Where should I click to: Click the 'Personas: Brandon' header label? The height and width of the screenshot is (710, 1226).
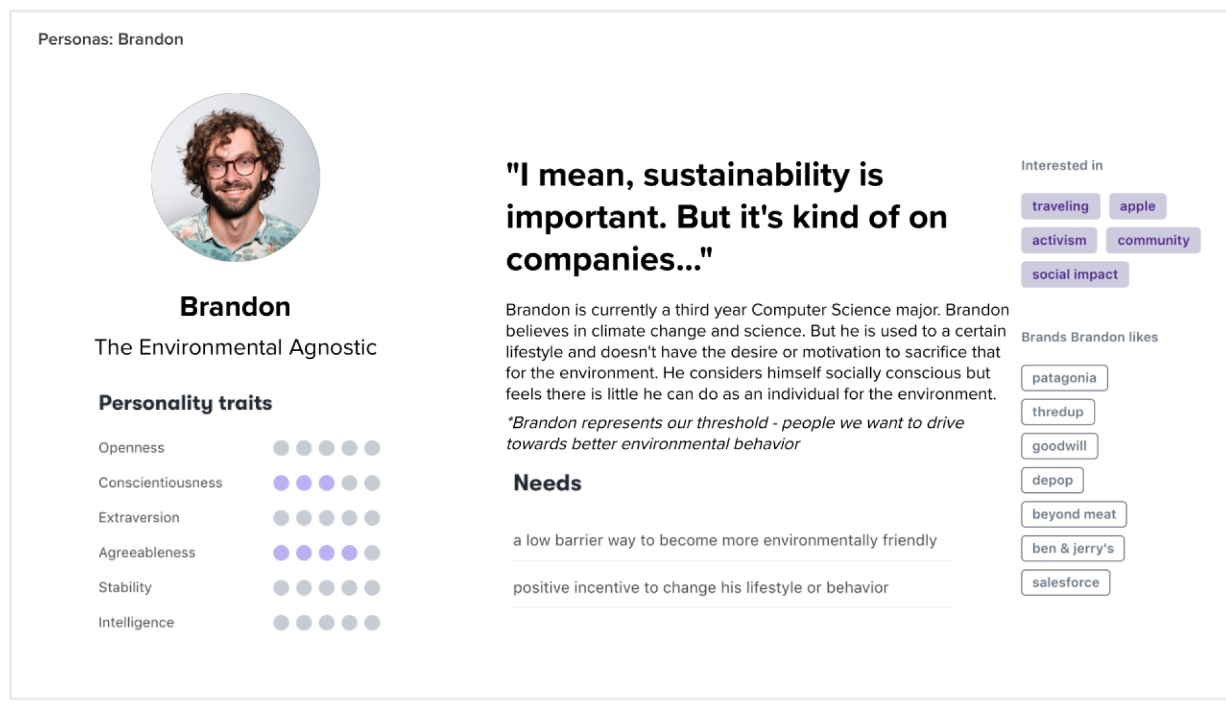coord(110,39)
